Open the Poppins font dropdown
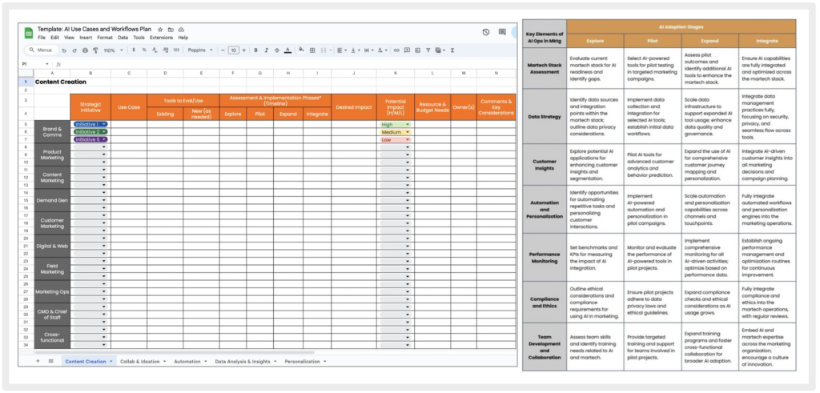Image resolution: width=820 pixels, height=393 pixels. pyautogui.click(x=199, y=50)
